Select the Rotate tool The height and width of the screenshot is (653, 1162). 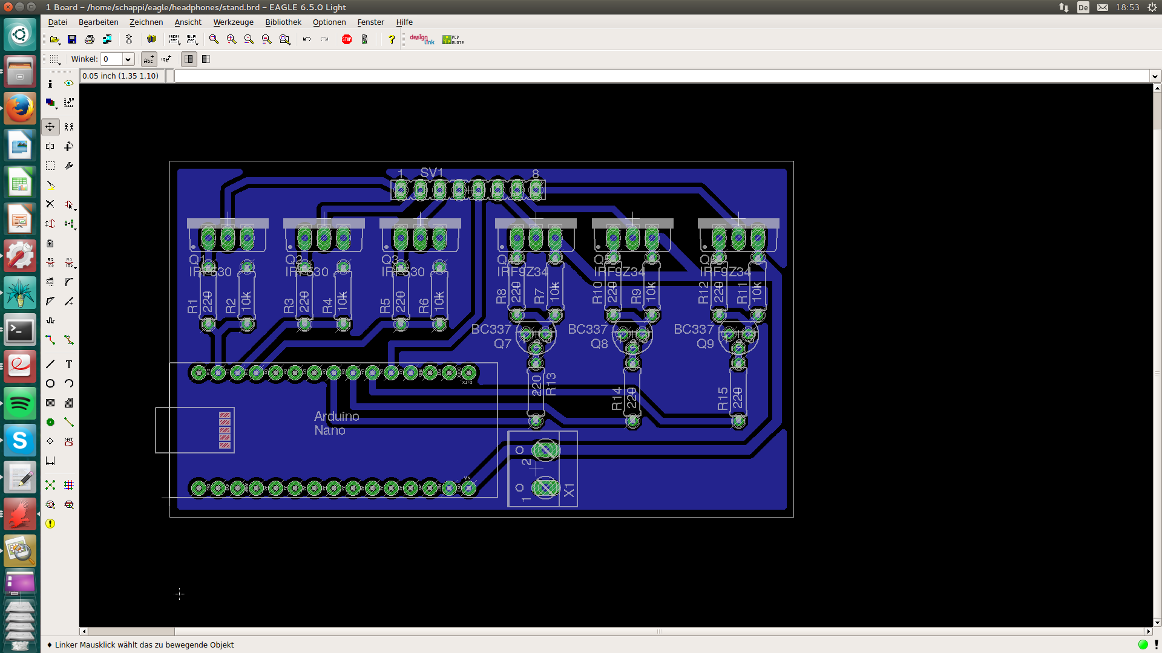(x=69, y=146)
